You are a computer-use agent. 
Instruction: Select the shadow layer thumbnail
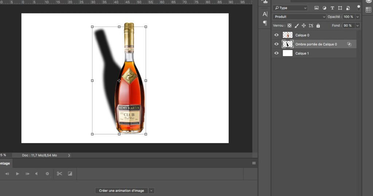point(287,44)
